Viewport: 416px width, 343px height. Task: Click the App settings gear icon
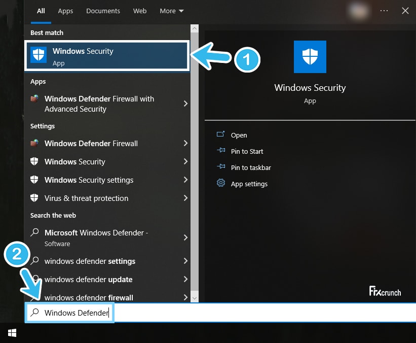(221, 183)
